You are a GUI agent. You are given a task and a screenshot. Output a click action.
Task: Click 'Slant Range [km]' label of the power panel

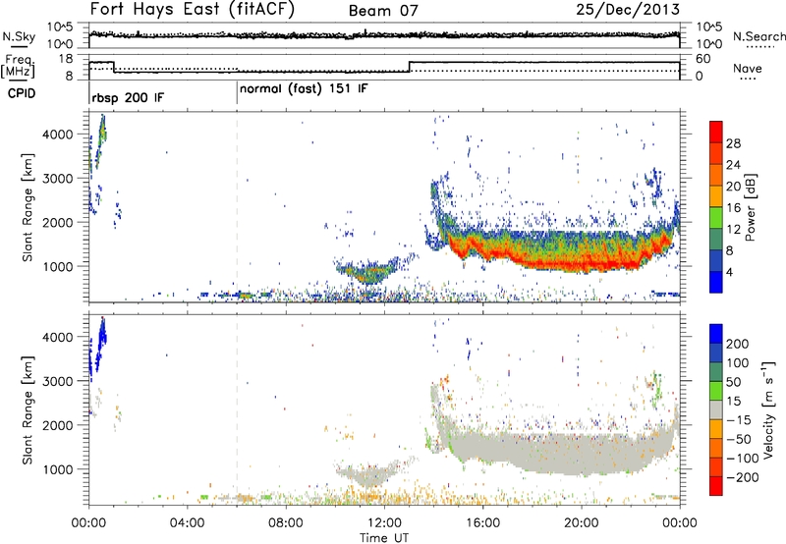coord(28,207)
